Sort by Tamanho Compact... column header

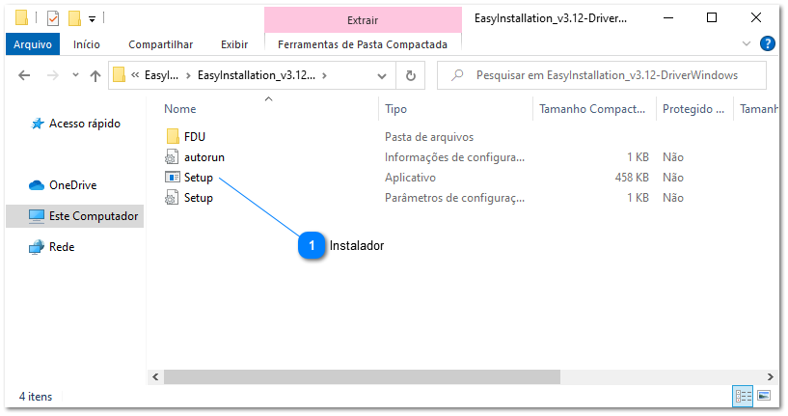(x=592, y=109)
